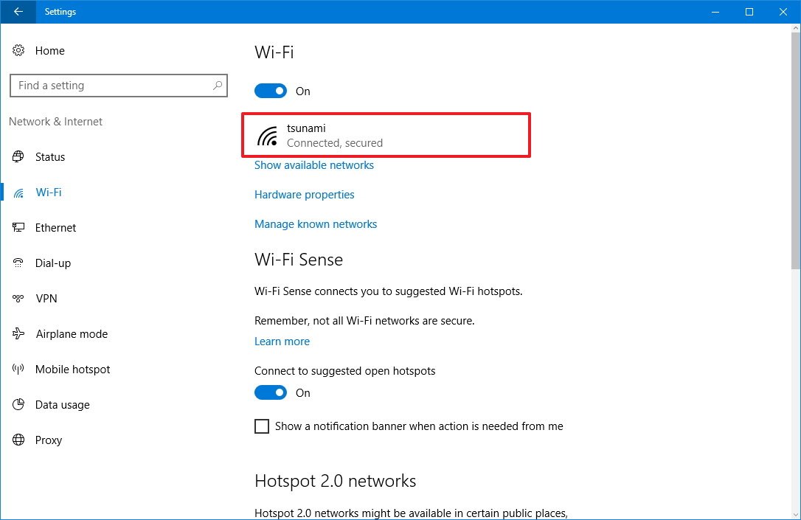Viewport: 801px width, 520px height.
Task: Click the back arrow in title bar
Action: coord(18,12)
